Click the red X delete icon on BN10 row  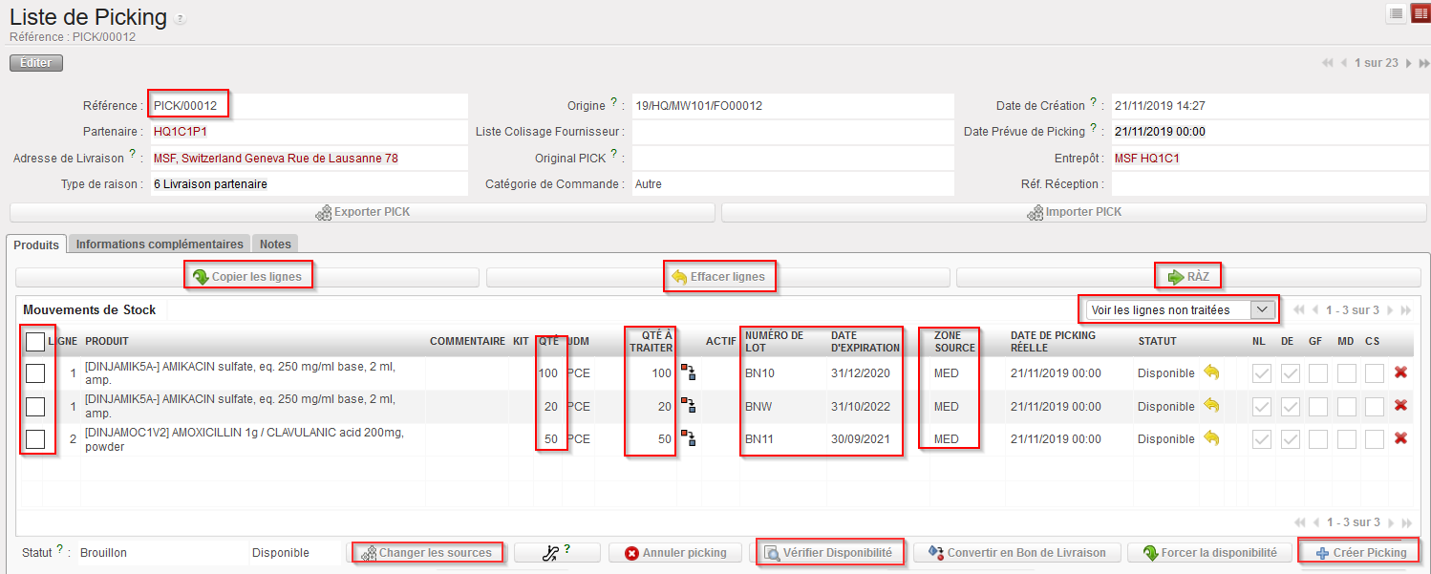click(x=1400, y=372)
